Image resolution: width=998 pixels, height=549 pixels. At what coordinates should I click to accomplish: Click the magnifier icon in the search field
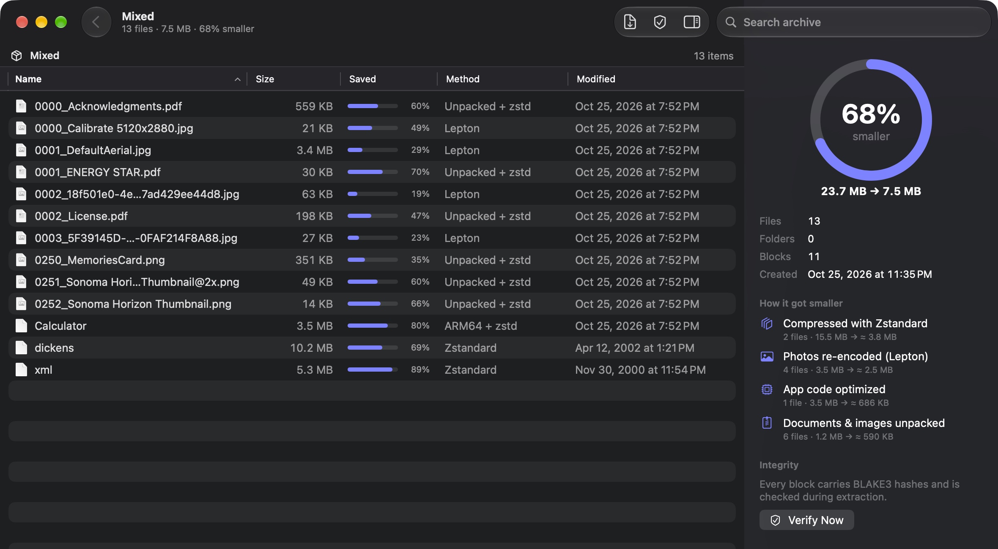point(731,22)
